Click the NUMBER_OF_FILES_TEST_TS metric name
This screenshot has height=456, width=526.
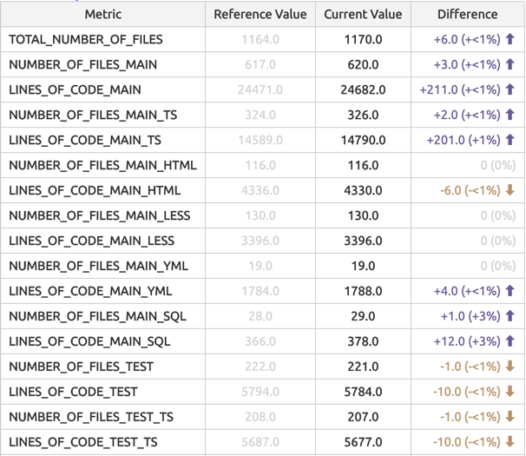[x=91, y=417]
